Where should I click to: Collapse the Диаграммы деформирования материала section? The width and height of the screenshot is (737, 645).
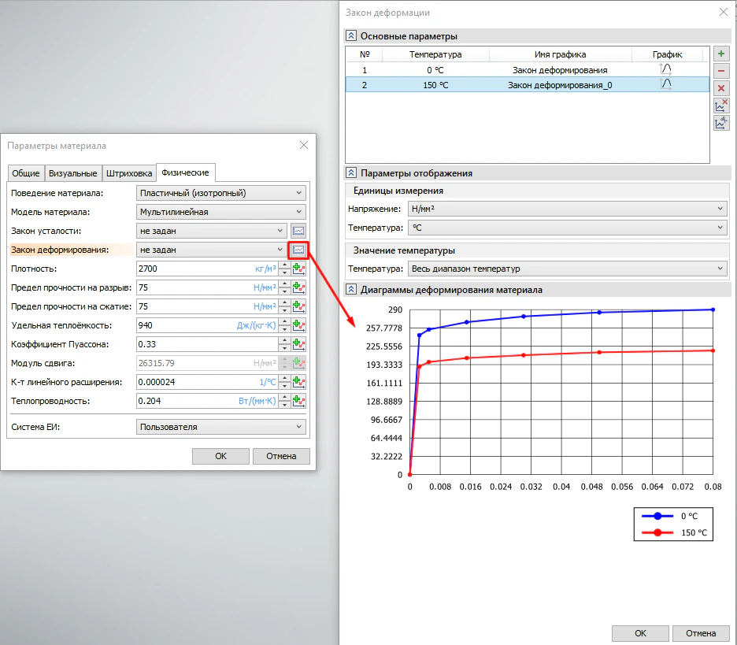pos(351,290)
